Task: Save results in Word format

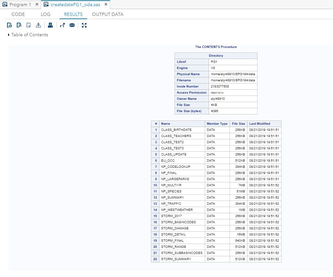Action: coord(29,25)
